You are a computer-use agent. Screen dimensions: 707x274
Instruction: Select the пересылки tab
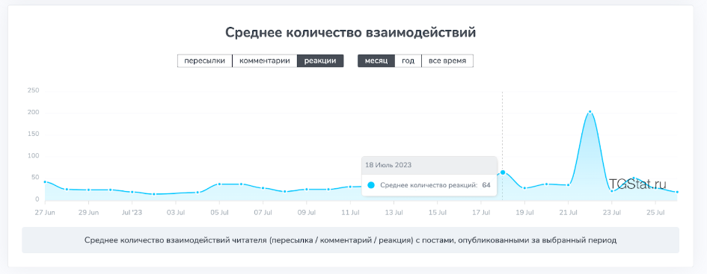point(205,60)
